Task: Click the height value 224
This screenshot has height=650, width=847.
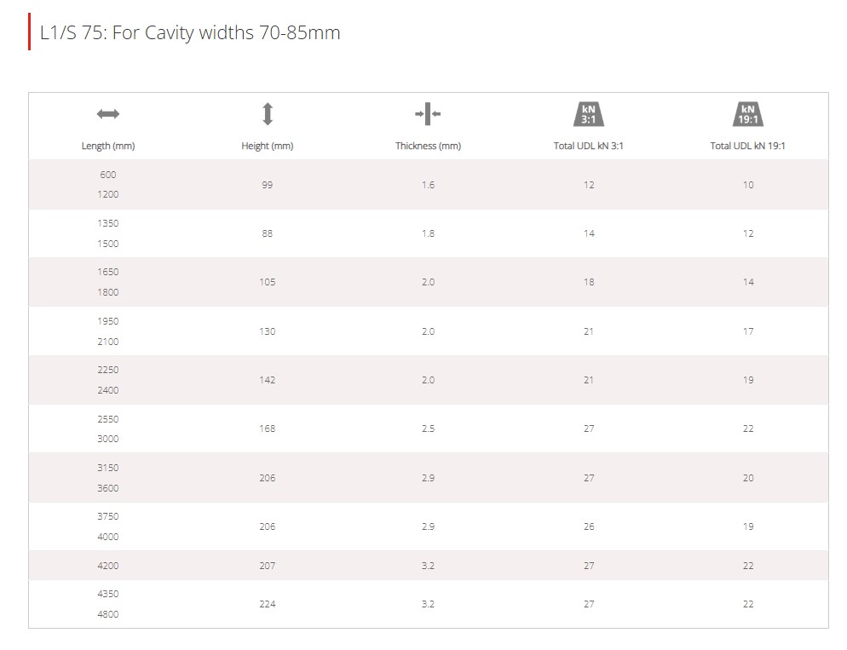Action: pyautogui.click(x=268, y=604)
